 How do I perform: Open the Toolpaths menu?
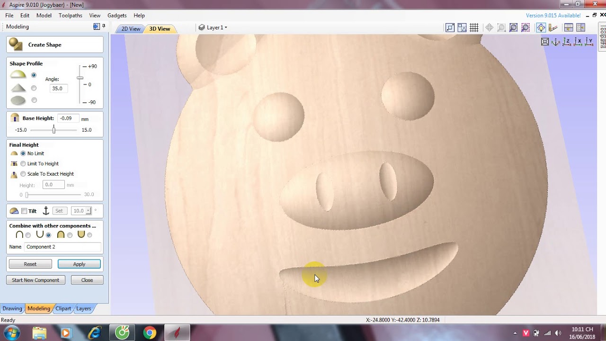click(x=71, y=15)
